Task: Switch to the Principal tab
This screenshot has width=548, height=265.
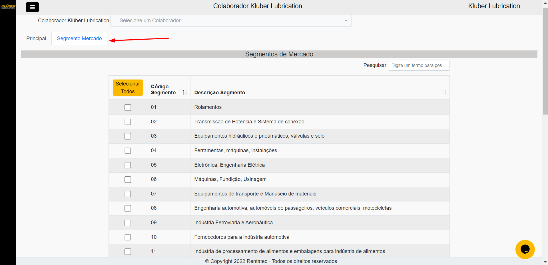Action: pos(36,38)
